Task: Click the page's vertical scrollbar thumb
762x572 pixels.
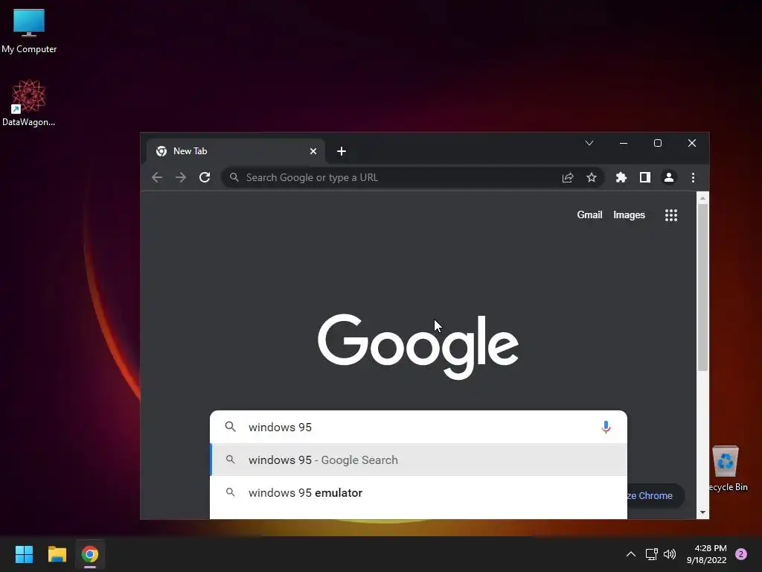Action: 702,287
